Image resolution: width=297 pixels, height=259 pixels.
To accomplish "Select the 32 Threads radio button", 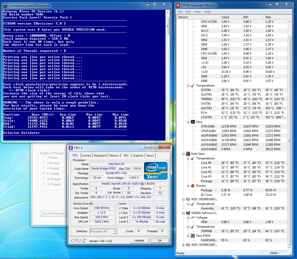I will point(44,184).
